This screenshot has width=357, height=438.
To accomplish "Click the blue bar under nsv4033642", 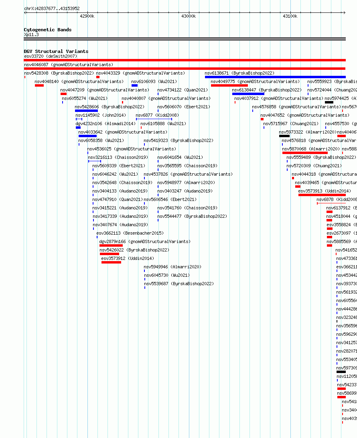I will click(x=87, y=136).
